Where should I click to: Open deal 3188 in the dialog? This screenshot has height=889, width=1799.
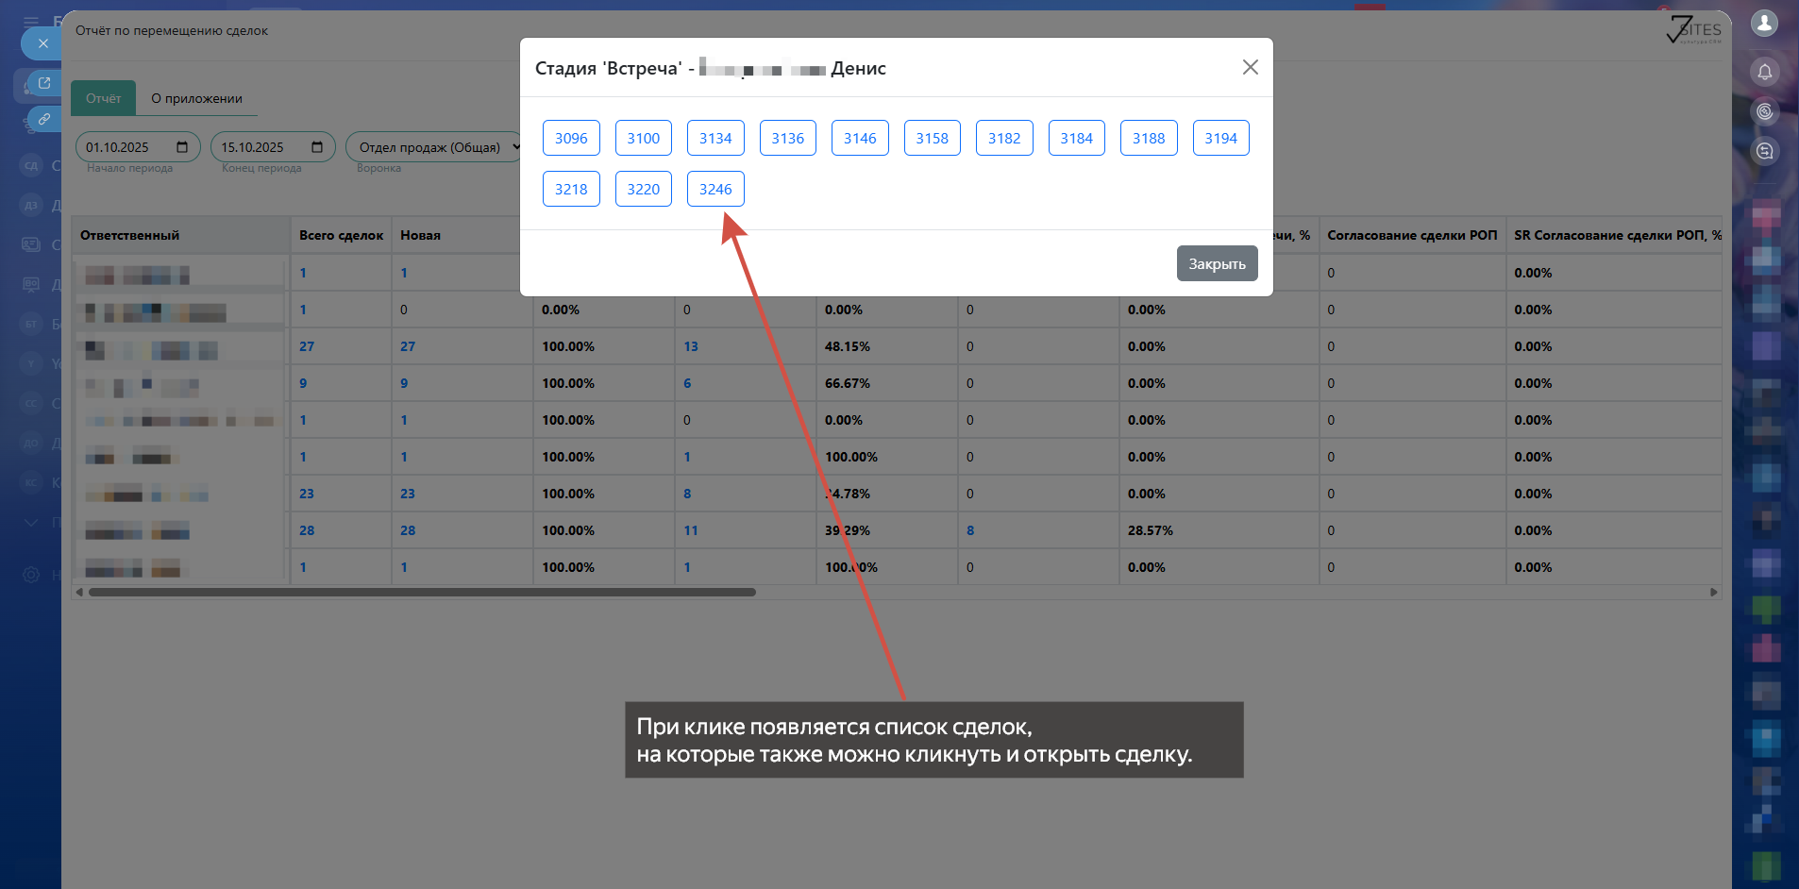point(1149,138)
